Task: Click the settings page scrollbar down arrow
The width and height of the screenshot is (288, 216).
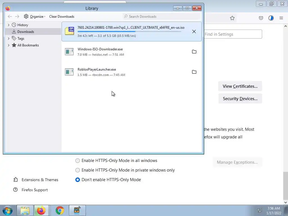Action: coord(285,202)
